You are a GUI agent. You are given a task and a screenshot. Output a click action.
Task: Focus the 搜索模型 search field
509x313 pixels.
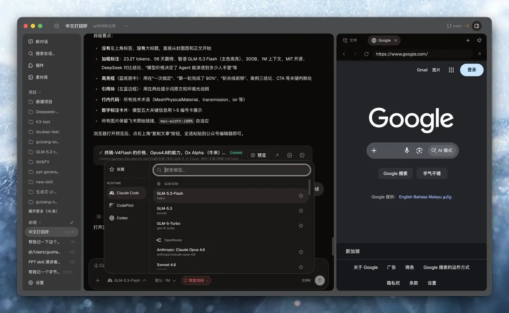(x=231, y=170)
